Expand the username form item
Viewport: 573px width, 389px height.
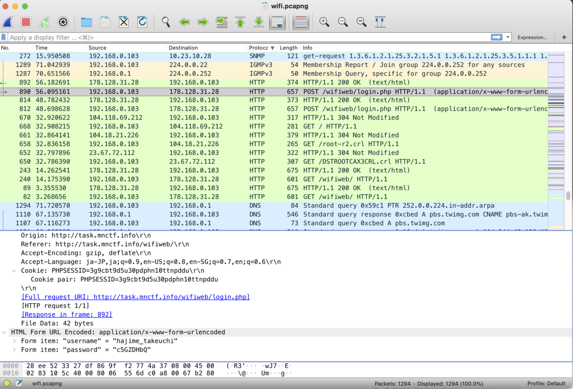[14, 341]
